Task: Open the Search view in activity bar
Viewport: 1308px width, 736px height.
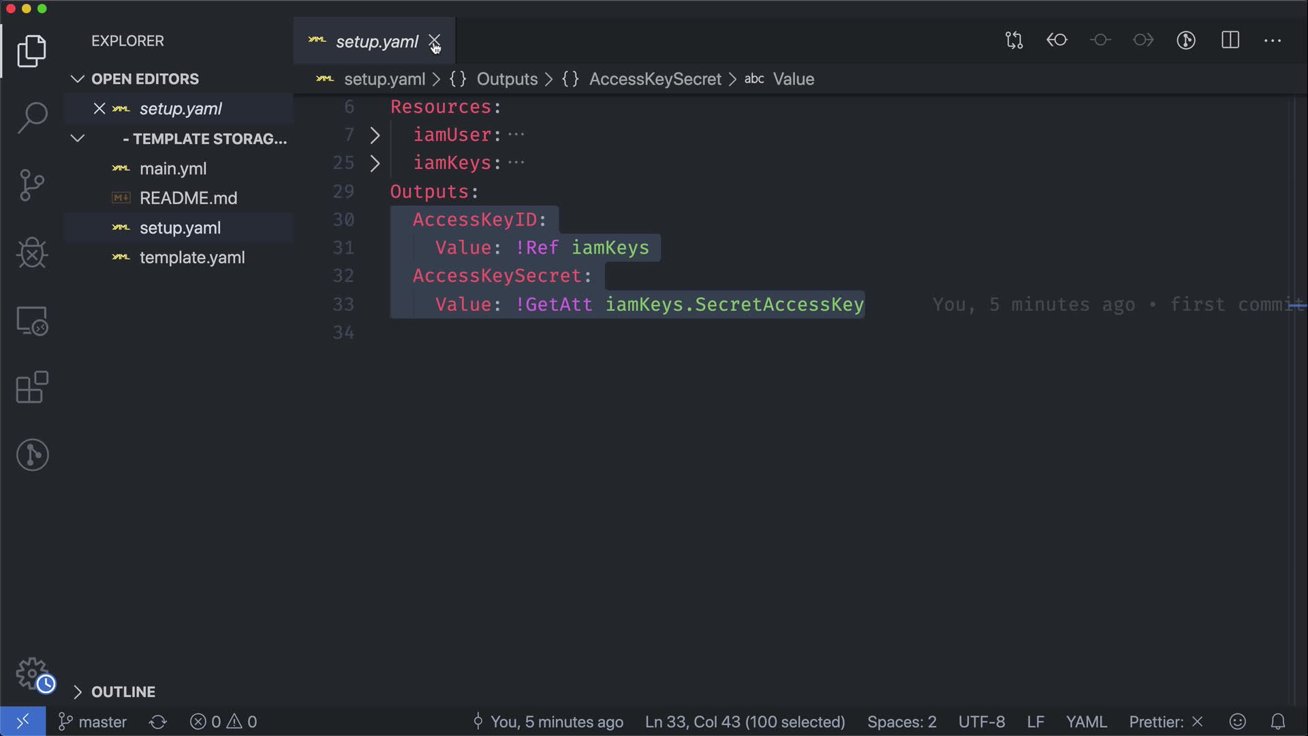Action: click(32, 117)
